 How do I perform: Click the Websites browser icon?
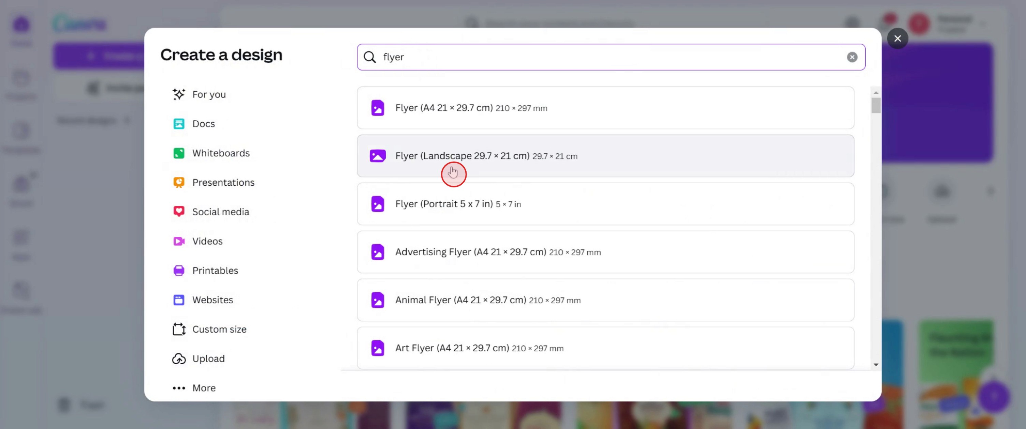(x=178, y=300)
